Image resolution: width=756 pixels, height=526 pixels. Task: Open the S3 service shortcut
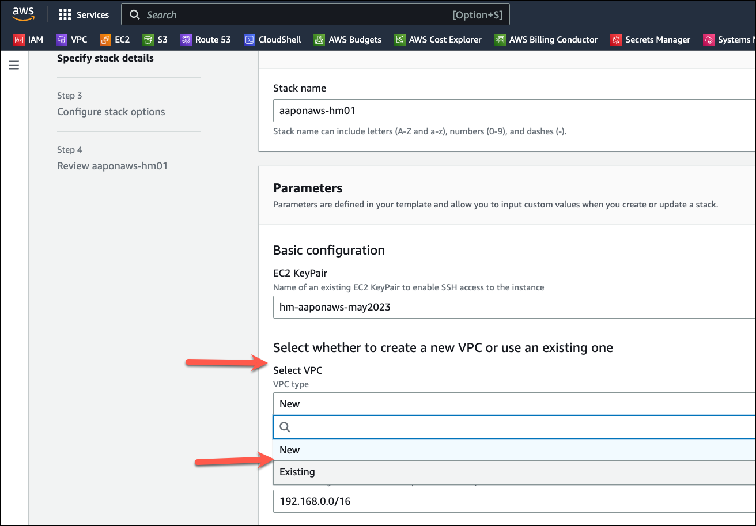(156, 40)
